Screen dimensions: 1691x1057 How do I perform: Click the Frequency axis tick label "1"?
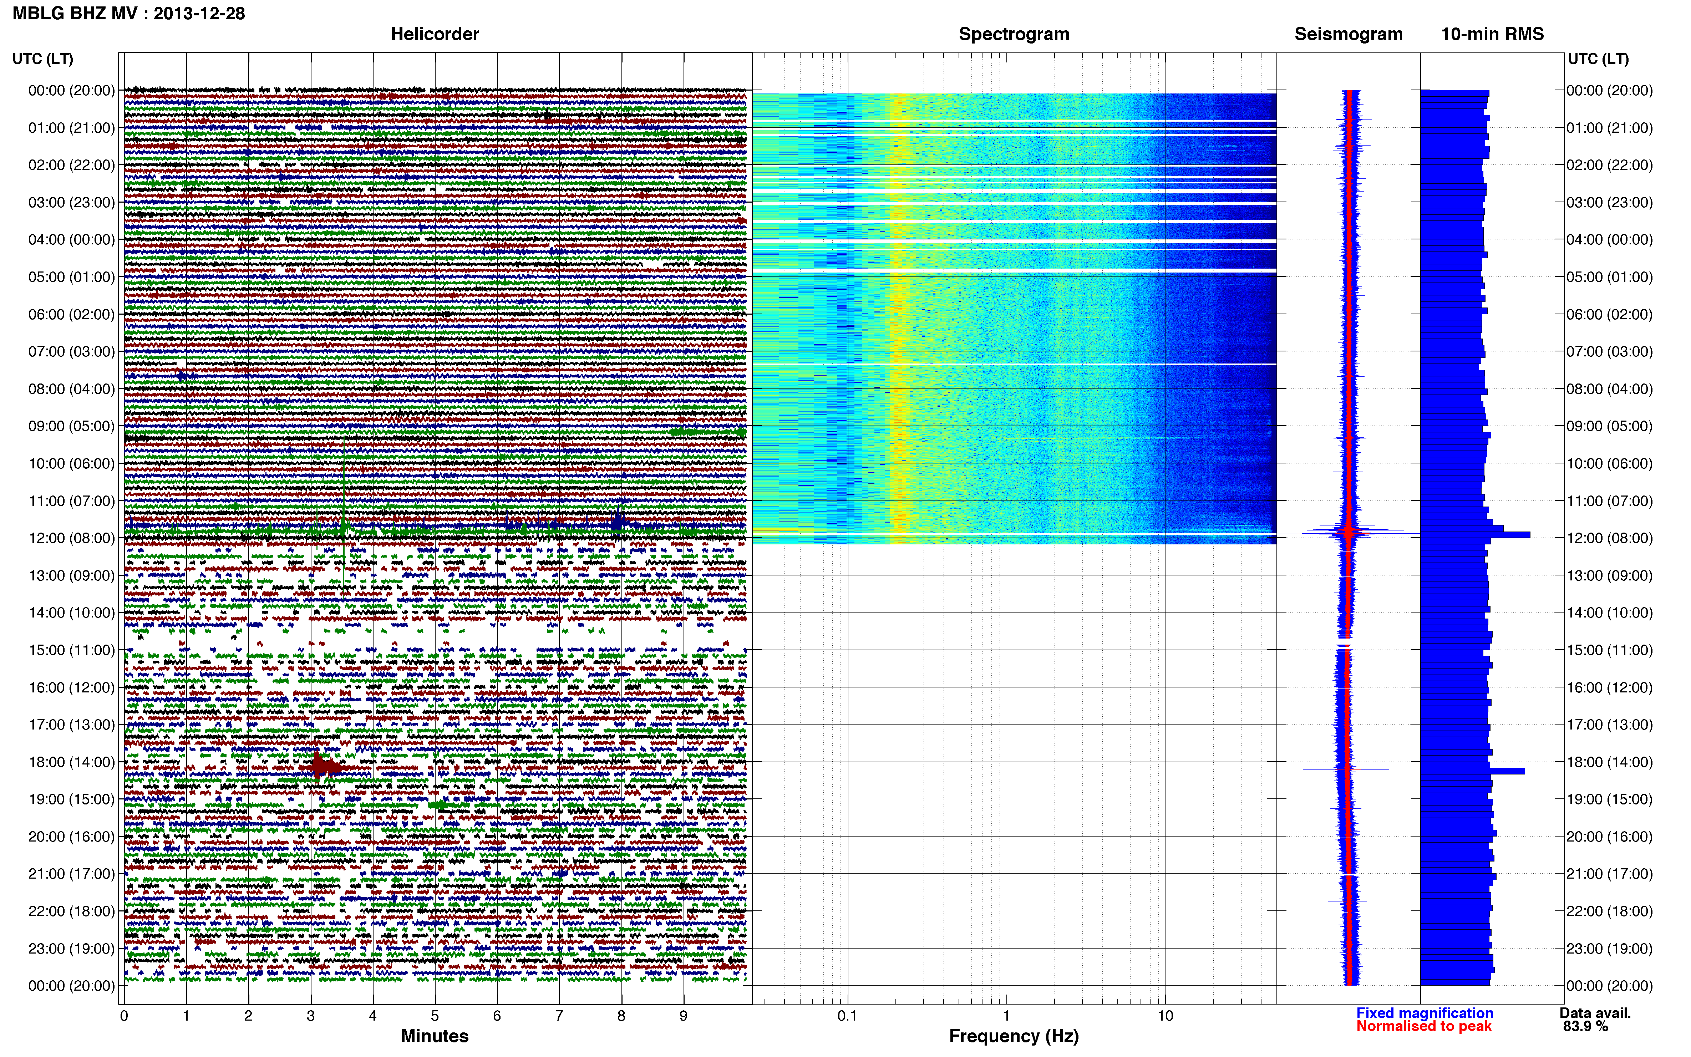pos(1006,1016)
